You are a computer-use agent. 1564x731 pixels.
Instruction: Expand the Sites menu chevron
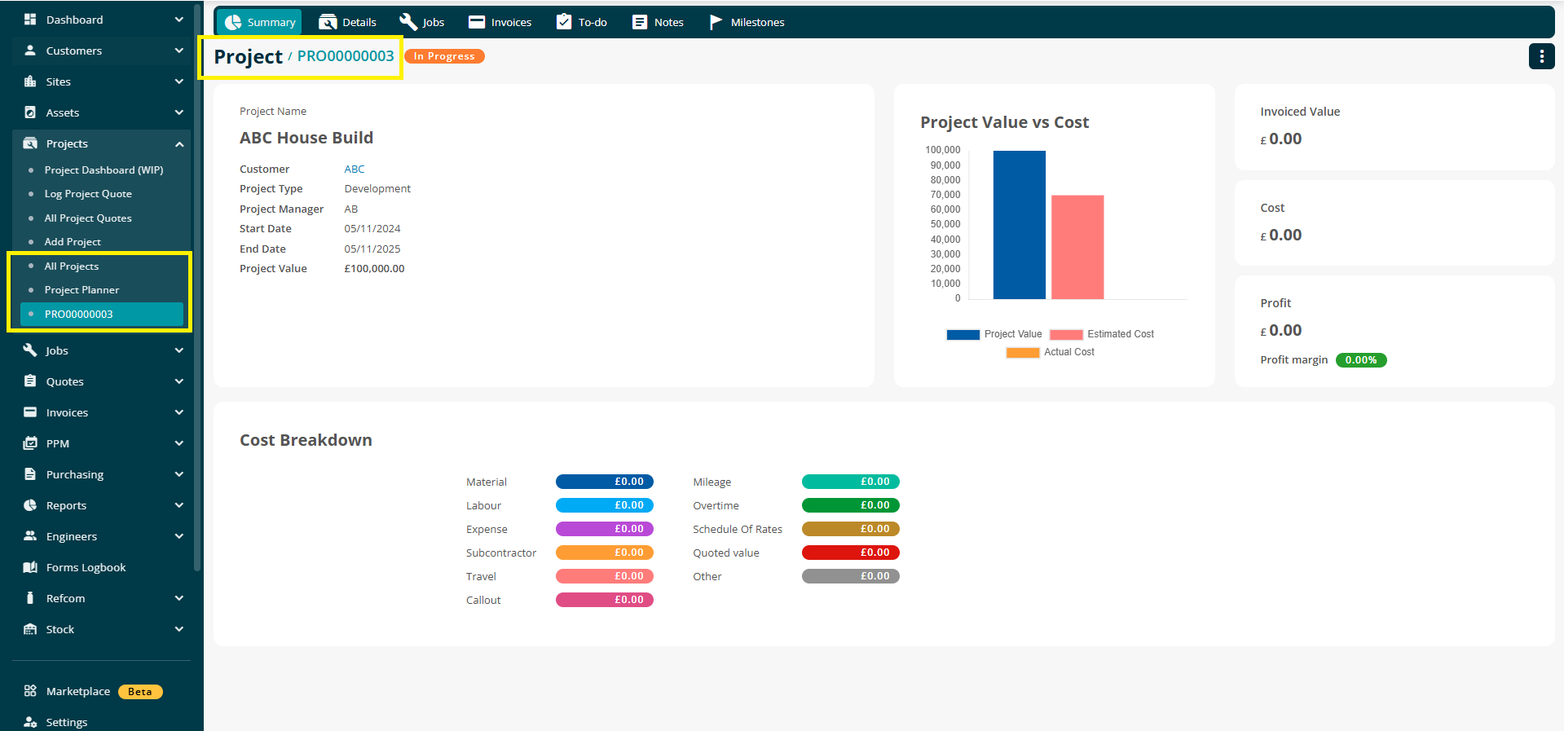tap(179, 81)
